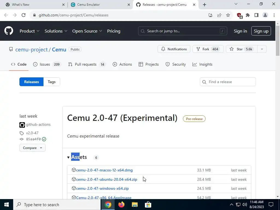
Task: Reload the page with the refresh icon
Action: tap(24, 15)
